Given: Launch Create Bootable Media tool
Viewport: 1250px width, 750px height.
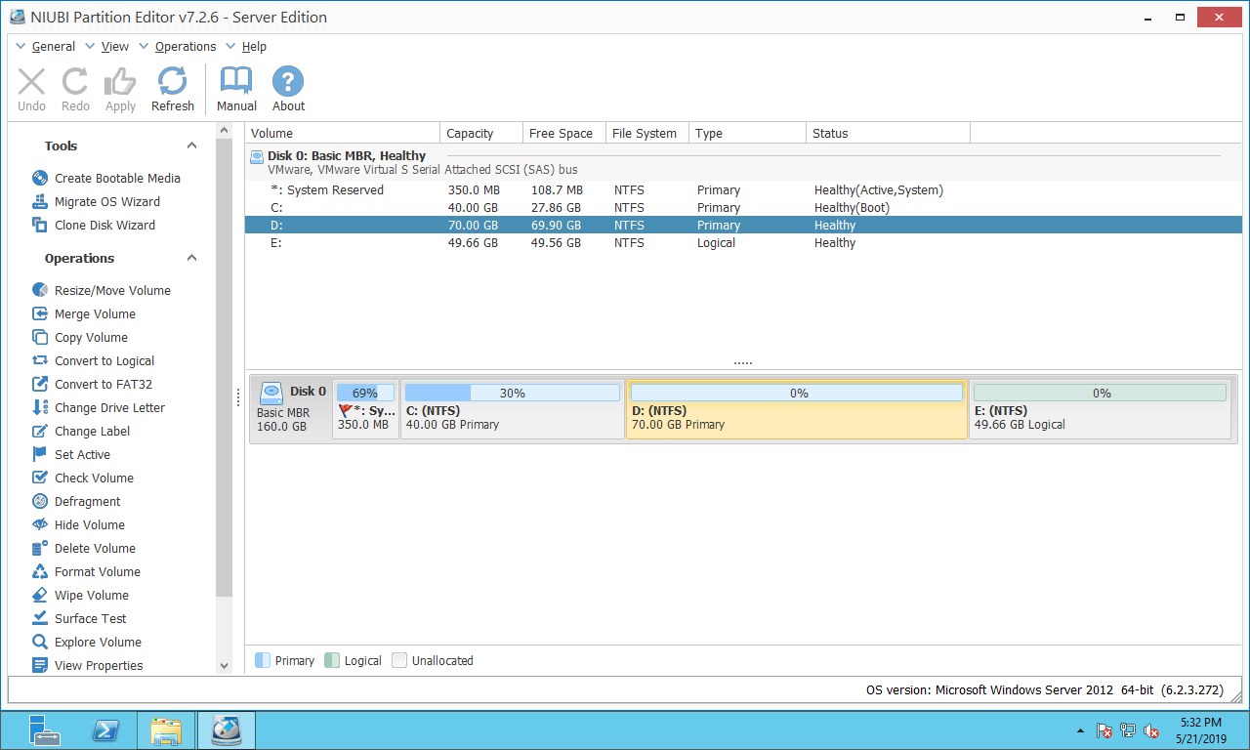Looking at the screenshot, I should pos(116,178).
